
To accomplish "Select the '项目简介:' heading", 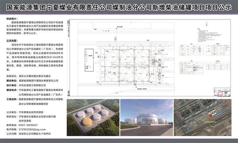I will 12,19.
